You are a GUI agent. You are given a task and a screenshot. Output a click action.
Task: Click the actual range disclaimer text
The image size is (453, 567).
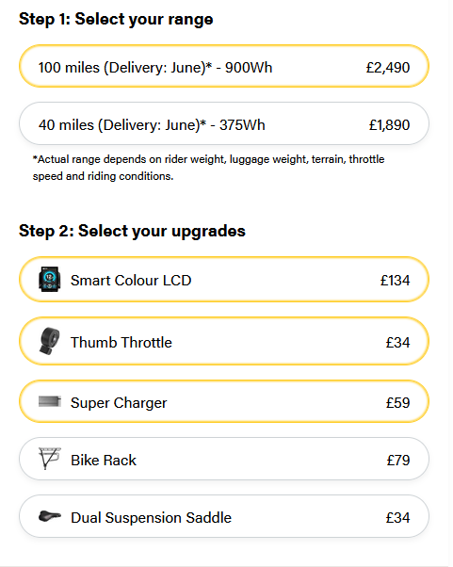click(208, 168)
